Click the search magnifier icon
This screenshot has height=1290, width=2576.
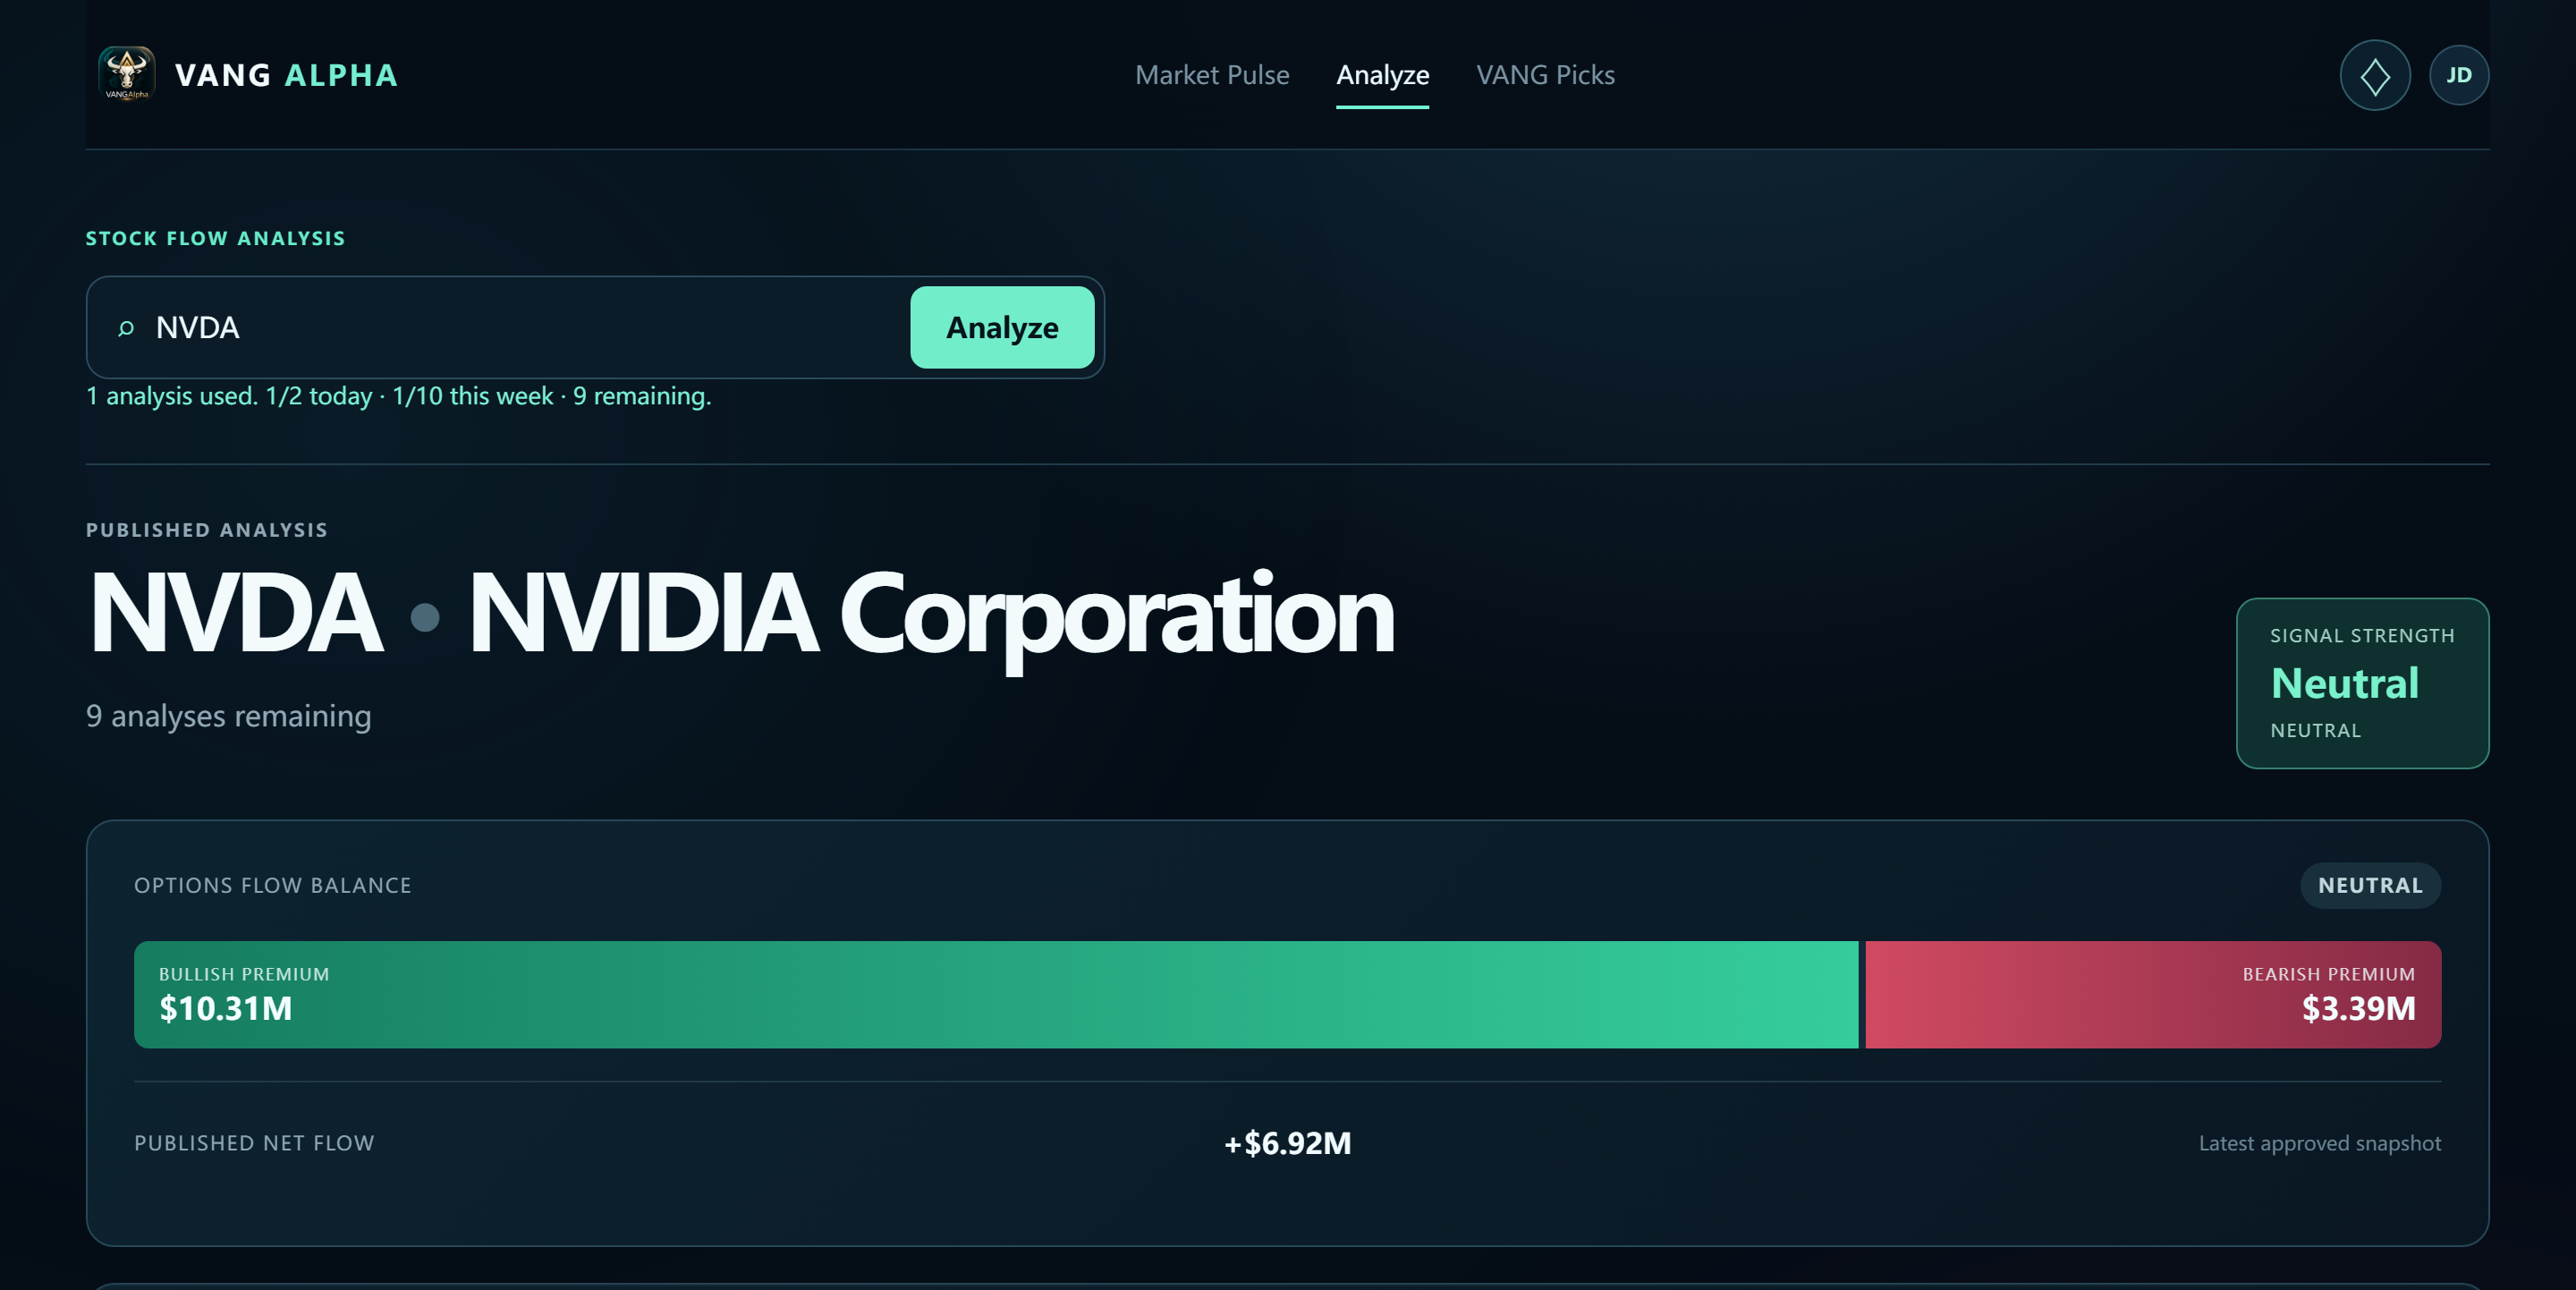coord(126,328)
